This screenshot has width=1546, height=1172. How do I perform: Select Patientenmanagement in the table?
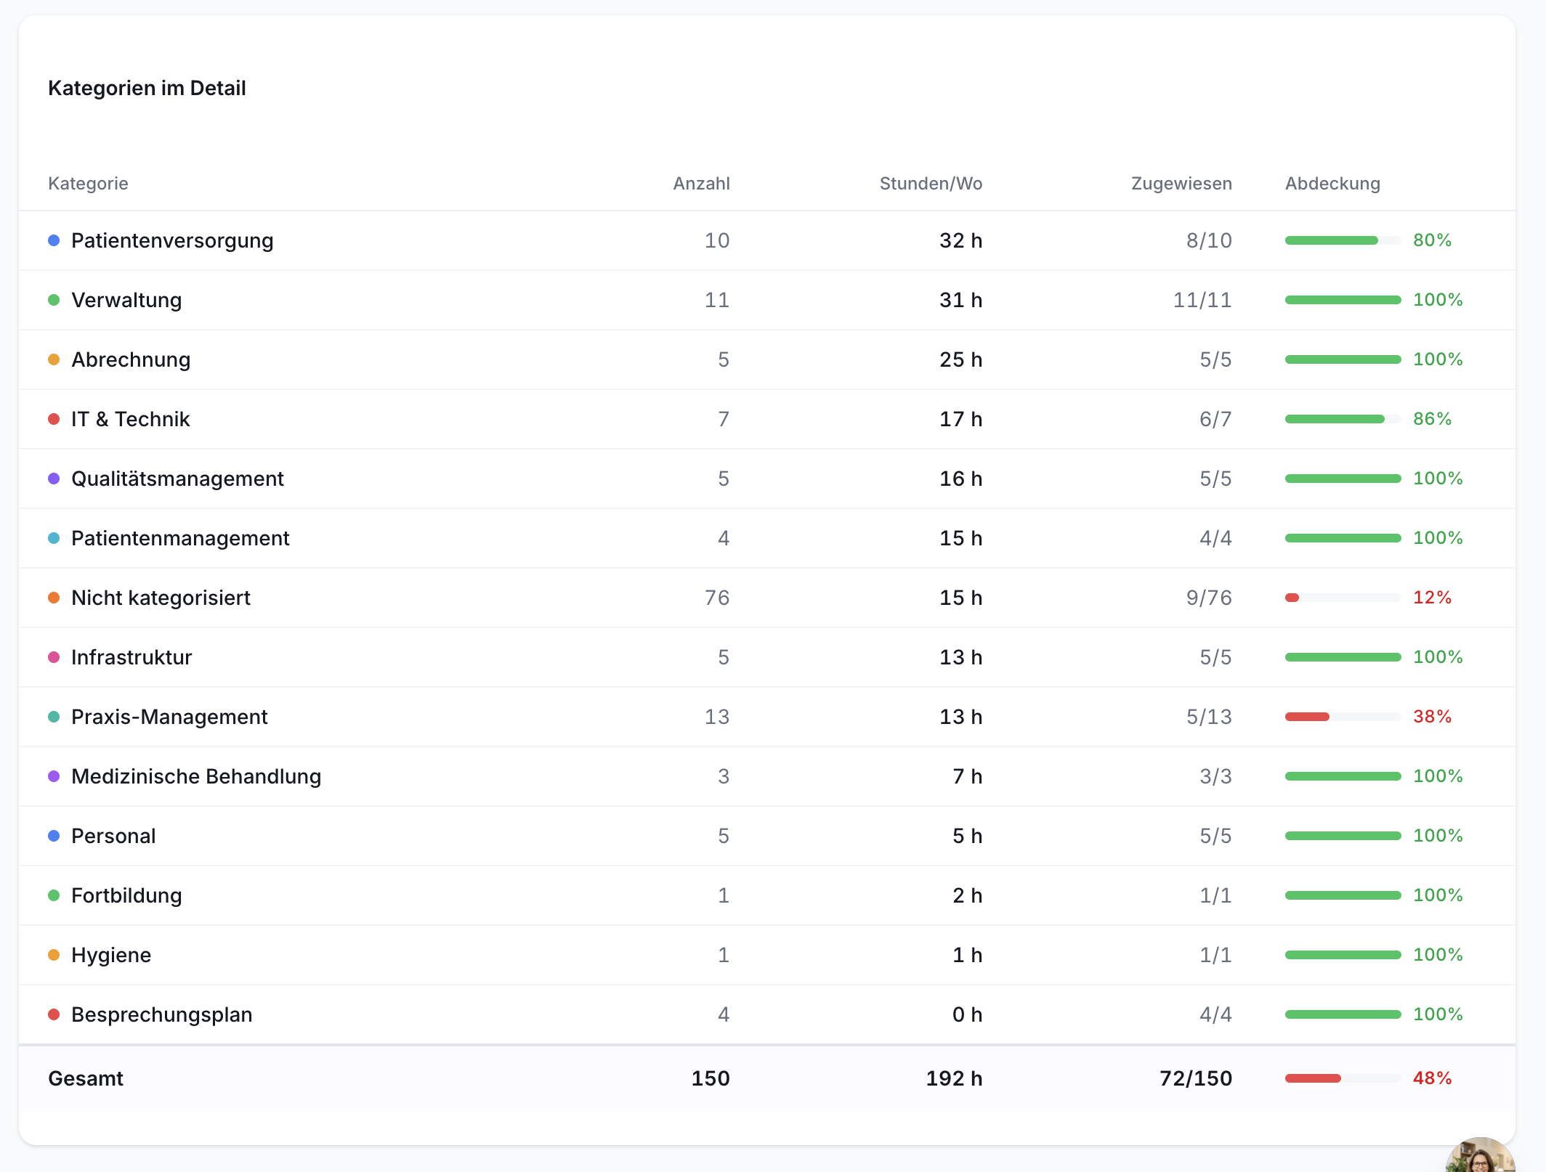[x=180, y=538]
